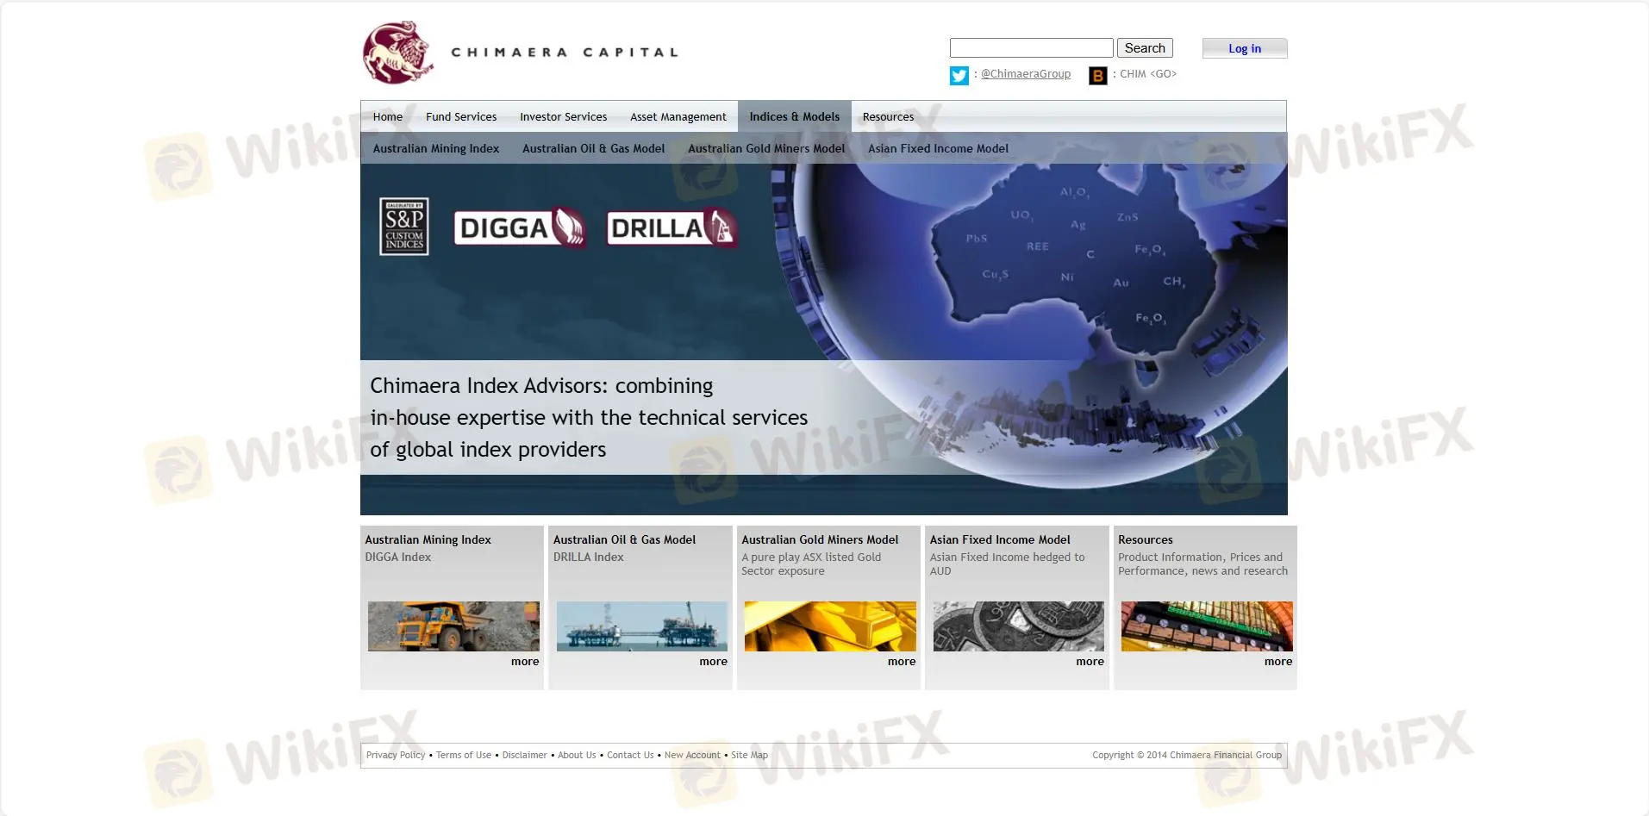Viewport: 1649px width, 816px height.
Task: Open the Indices & Models menu tab
Action: 794,116
